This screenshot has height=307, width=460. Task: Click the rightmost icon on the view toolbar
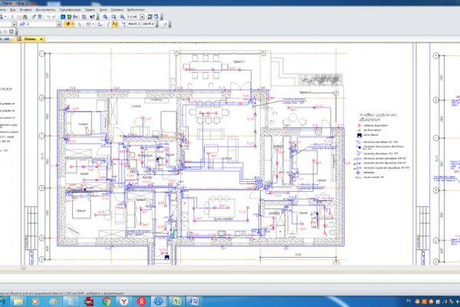[x=156, y=17]
